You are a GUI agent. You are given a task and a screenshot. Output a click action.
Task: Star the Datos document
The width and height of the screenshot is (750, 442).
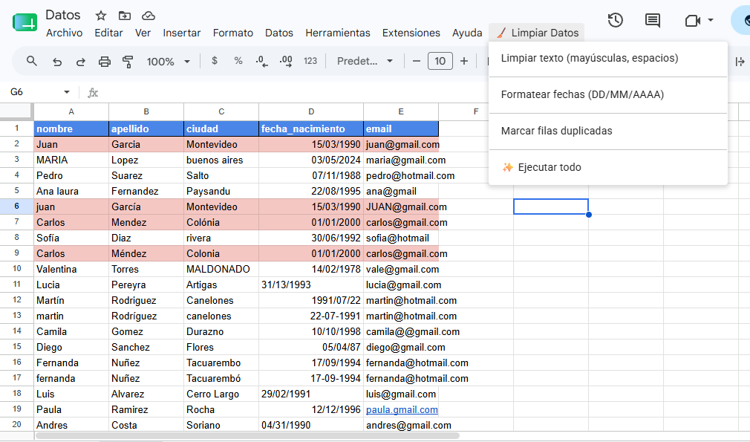(x=100, y=16)
